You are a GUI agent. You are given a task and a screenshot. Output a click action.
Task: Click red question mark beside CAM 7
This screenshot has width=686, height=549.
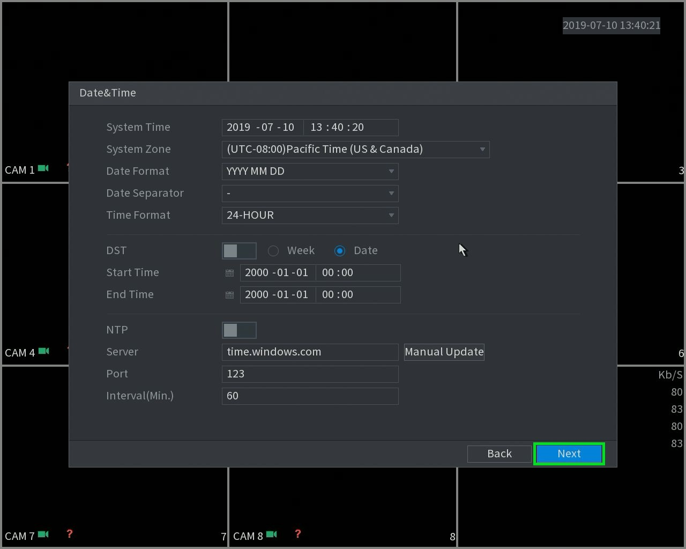69,534
